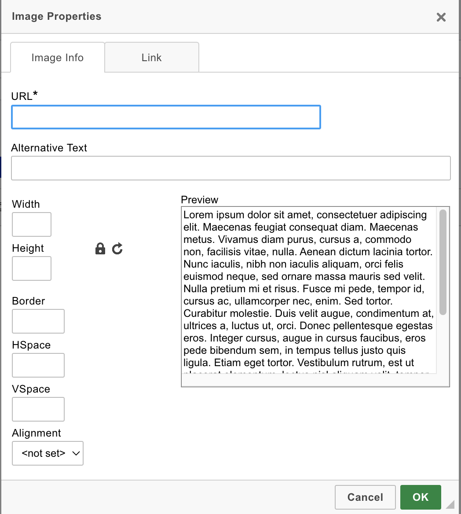Click Cancel to dismiss the dialog
Viewport: 461px width, 514px height.
pyautogui.click(x=365, y=497)
